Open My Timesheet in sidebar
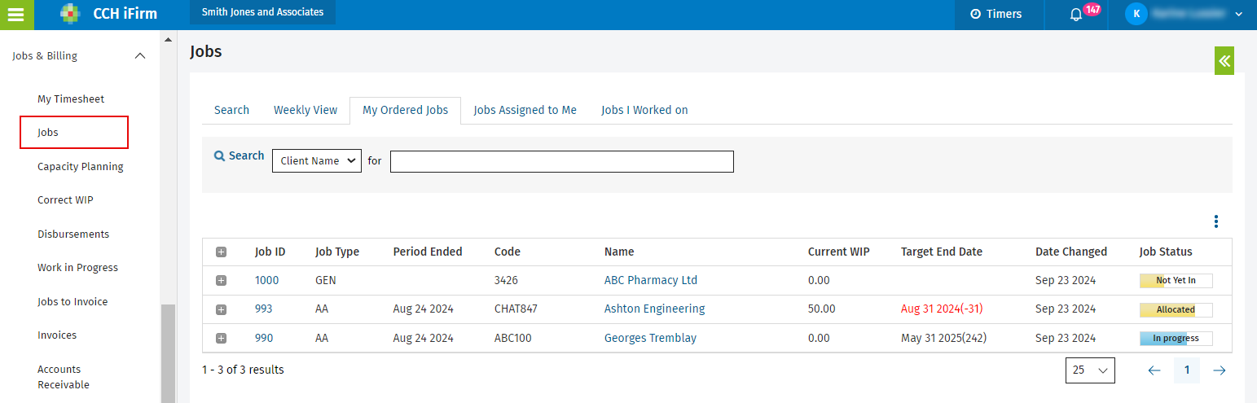1257x403 pixels. [71, 99]
